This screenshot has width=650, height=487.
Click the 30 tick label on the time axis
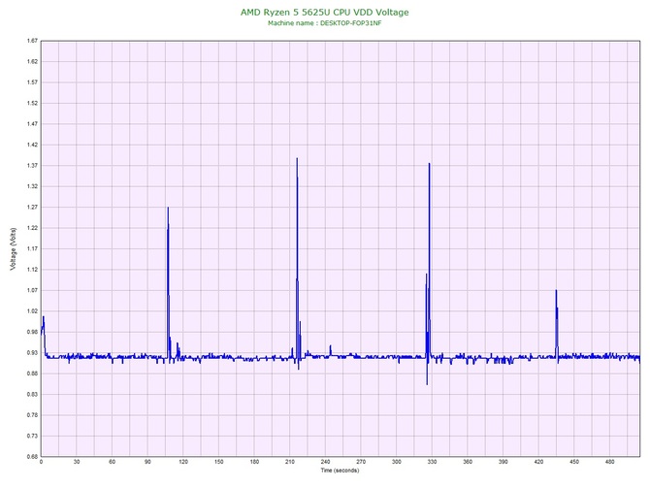point(77,462)
